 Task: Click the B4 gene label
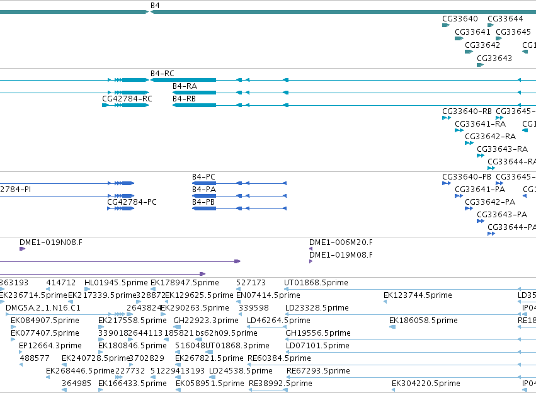[155, 6]
